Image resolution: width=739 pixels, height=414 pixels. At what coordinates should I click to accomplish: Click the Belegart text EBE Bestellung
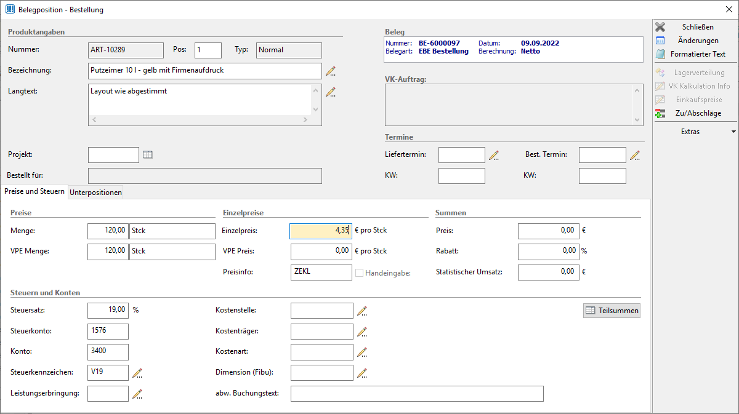[x=443, y=52]
